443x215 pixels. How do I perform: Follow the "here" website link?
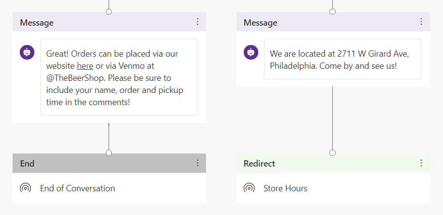pos(85,65)
